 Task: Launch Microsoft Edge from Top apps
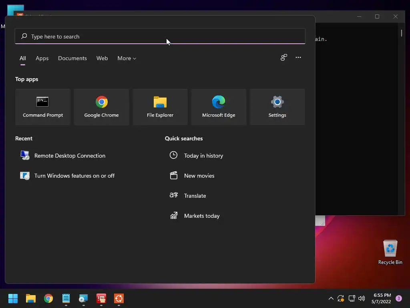(x=219, y=107)
